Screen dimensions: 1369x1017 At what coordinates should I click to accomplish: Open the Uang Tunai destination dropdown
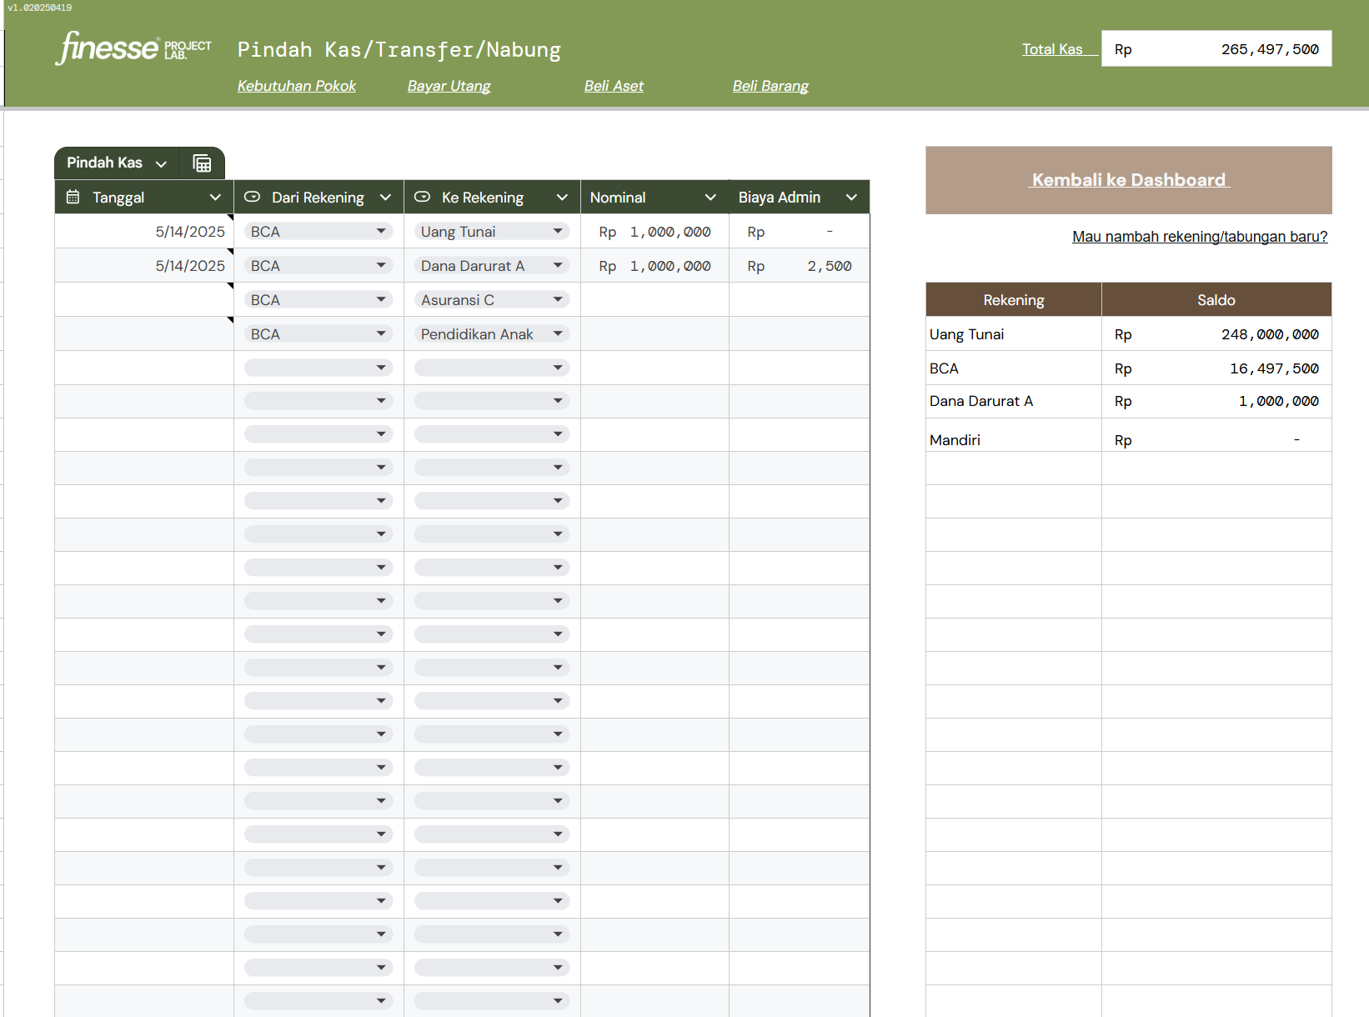point(558,232)
